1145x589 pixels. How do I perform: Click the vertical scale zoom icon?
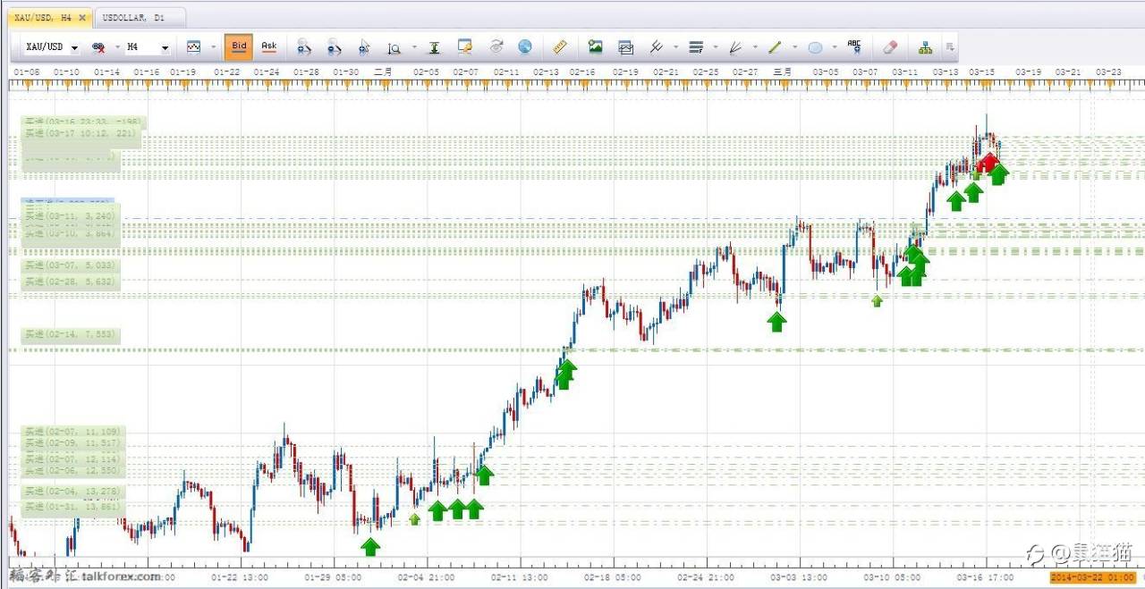[394, 46]
